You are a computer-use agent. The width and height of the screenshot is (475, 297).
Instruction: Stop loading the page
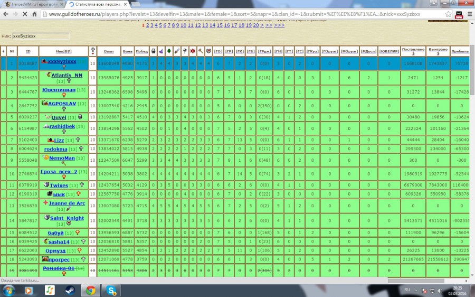coord(25,14)
